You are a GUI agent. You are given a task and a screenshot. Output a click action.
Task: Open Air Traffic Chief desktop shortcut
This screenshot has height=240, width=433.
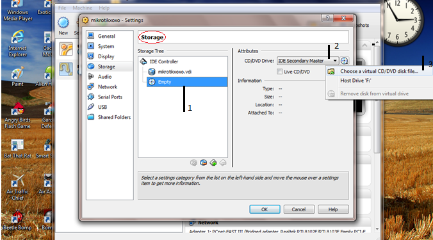tap(17, 188)
